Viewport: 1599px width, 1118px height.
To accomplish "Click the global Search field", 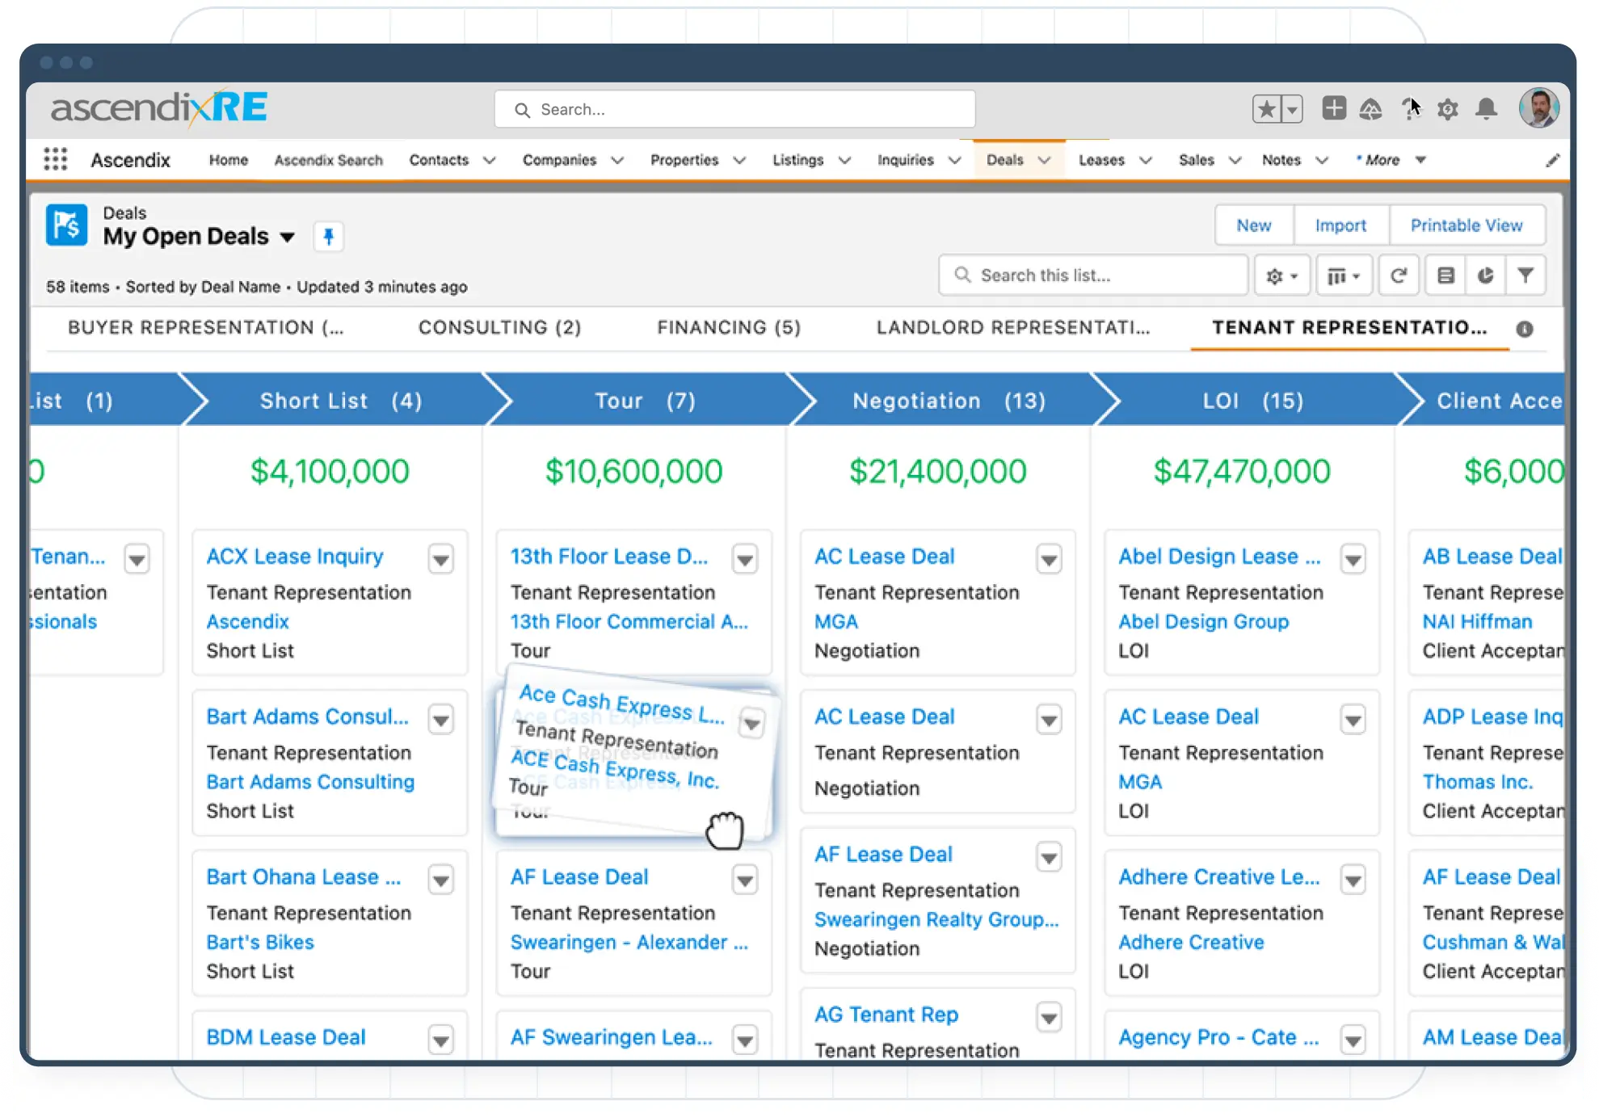I will click(734, 109).
